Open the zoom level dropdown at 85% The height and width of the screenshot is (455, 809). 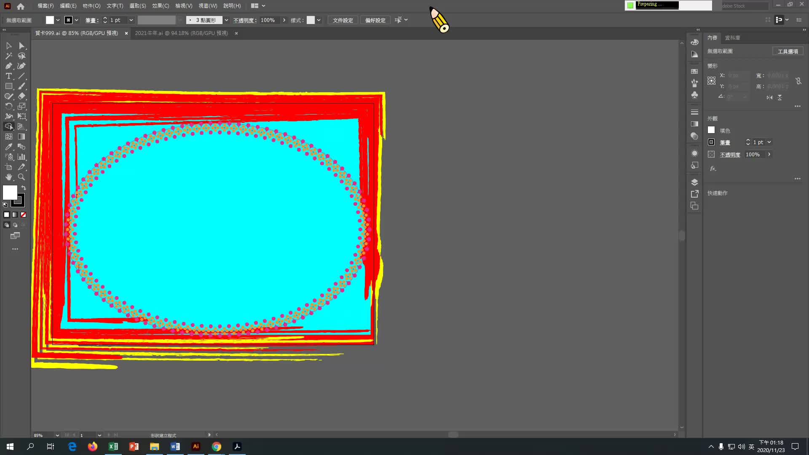57,435
